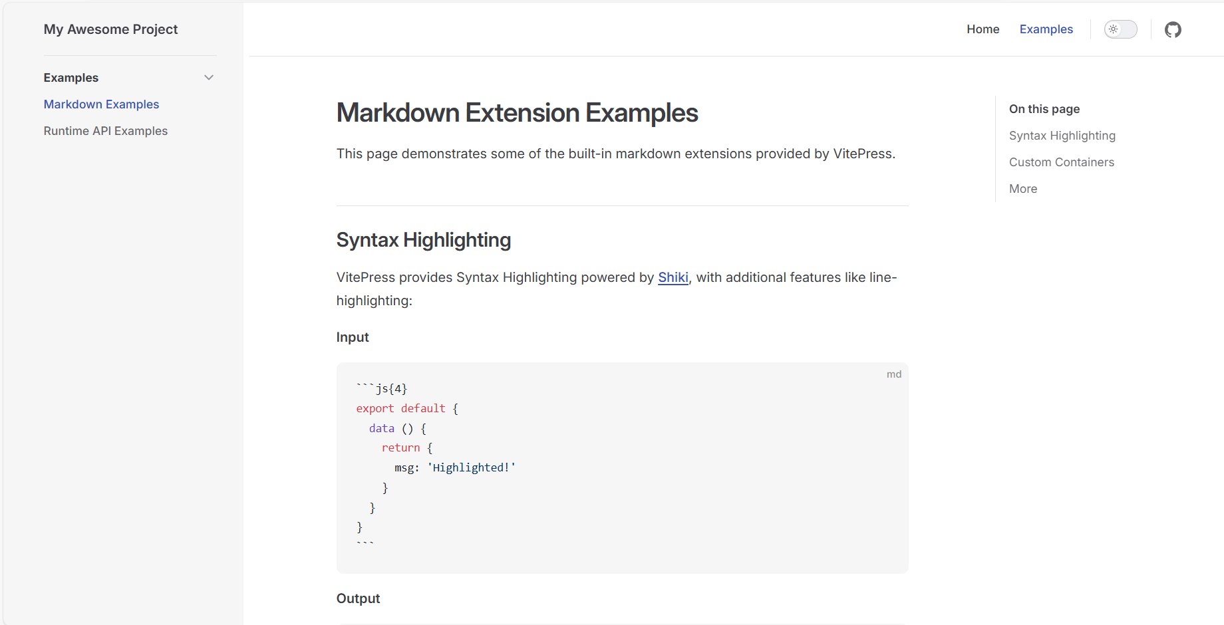Click the Markdown Extension Examples page title
The height and width of the screenshot is (625, 1224).
tap(517, 113)
